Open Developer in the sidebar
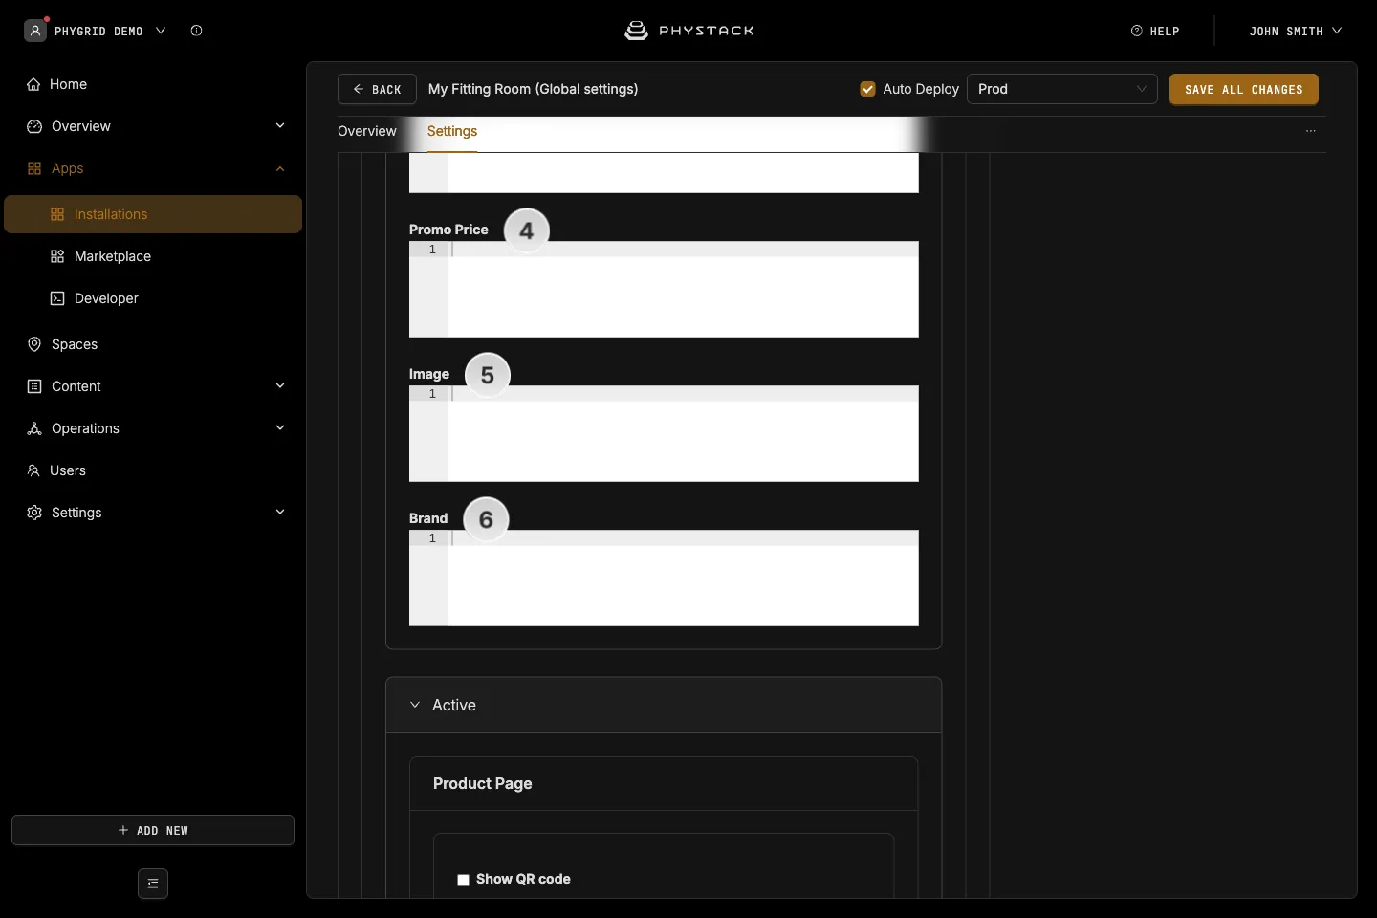The image size is (1377, 918). coord(106,298)
